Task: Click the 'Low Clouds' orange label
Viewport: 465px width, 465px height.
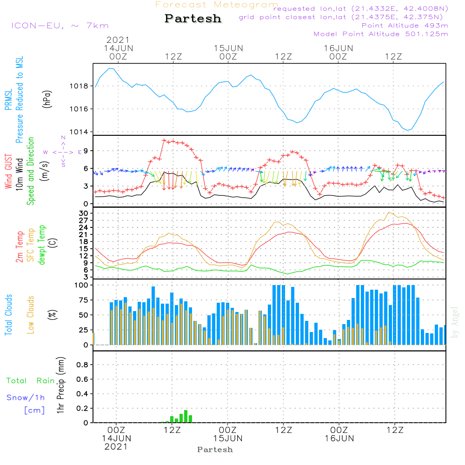Action: click(x=31, y=315)
